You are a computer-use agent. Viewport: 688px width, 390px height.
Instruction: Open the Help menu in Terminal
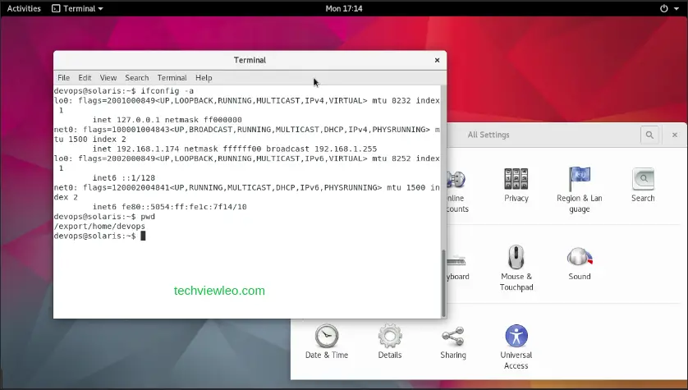tap(204, 78)
